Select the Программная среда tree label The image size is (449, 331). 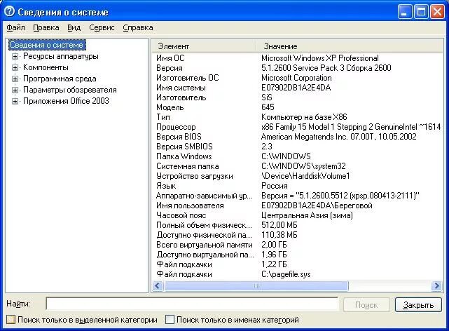pyautogui.click(x=60, y=79)
